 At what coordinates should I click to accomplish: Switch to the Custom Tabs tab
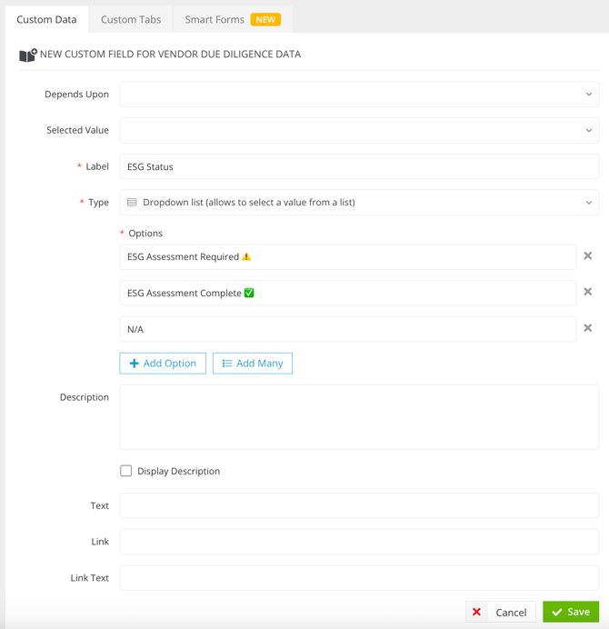tap(131, 20)
